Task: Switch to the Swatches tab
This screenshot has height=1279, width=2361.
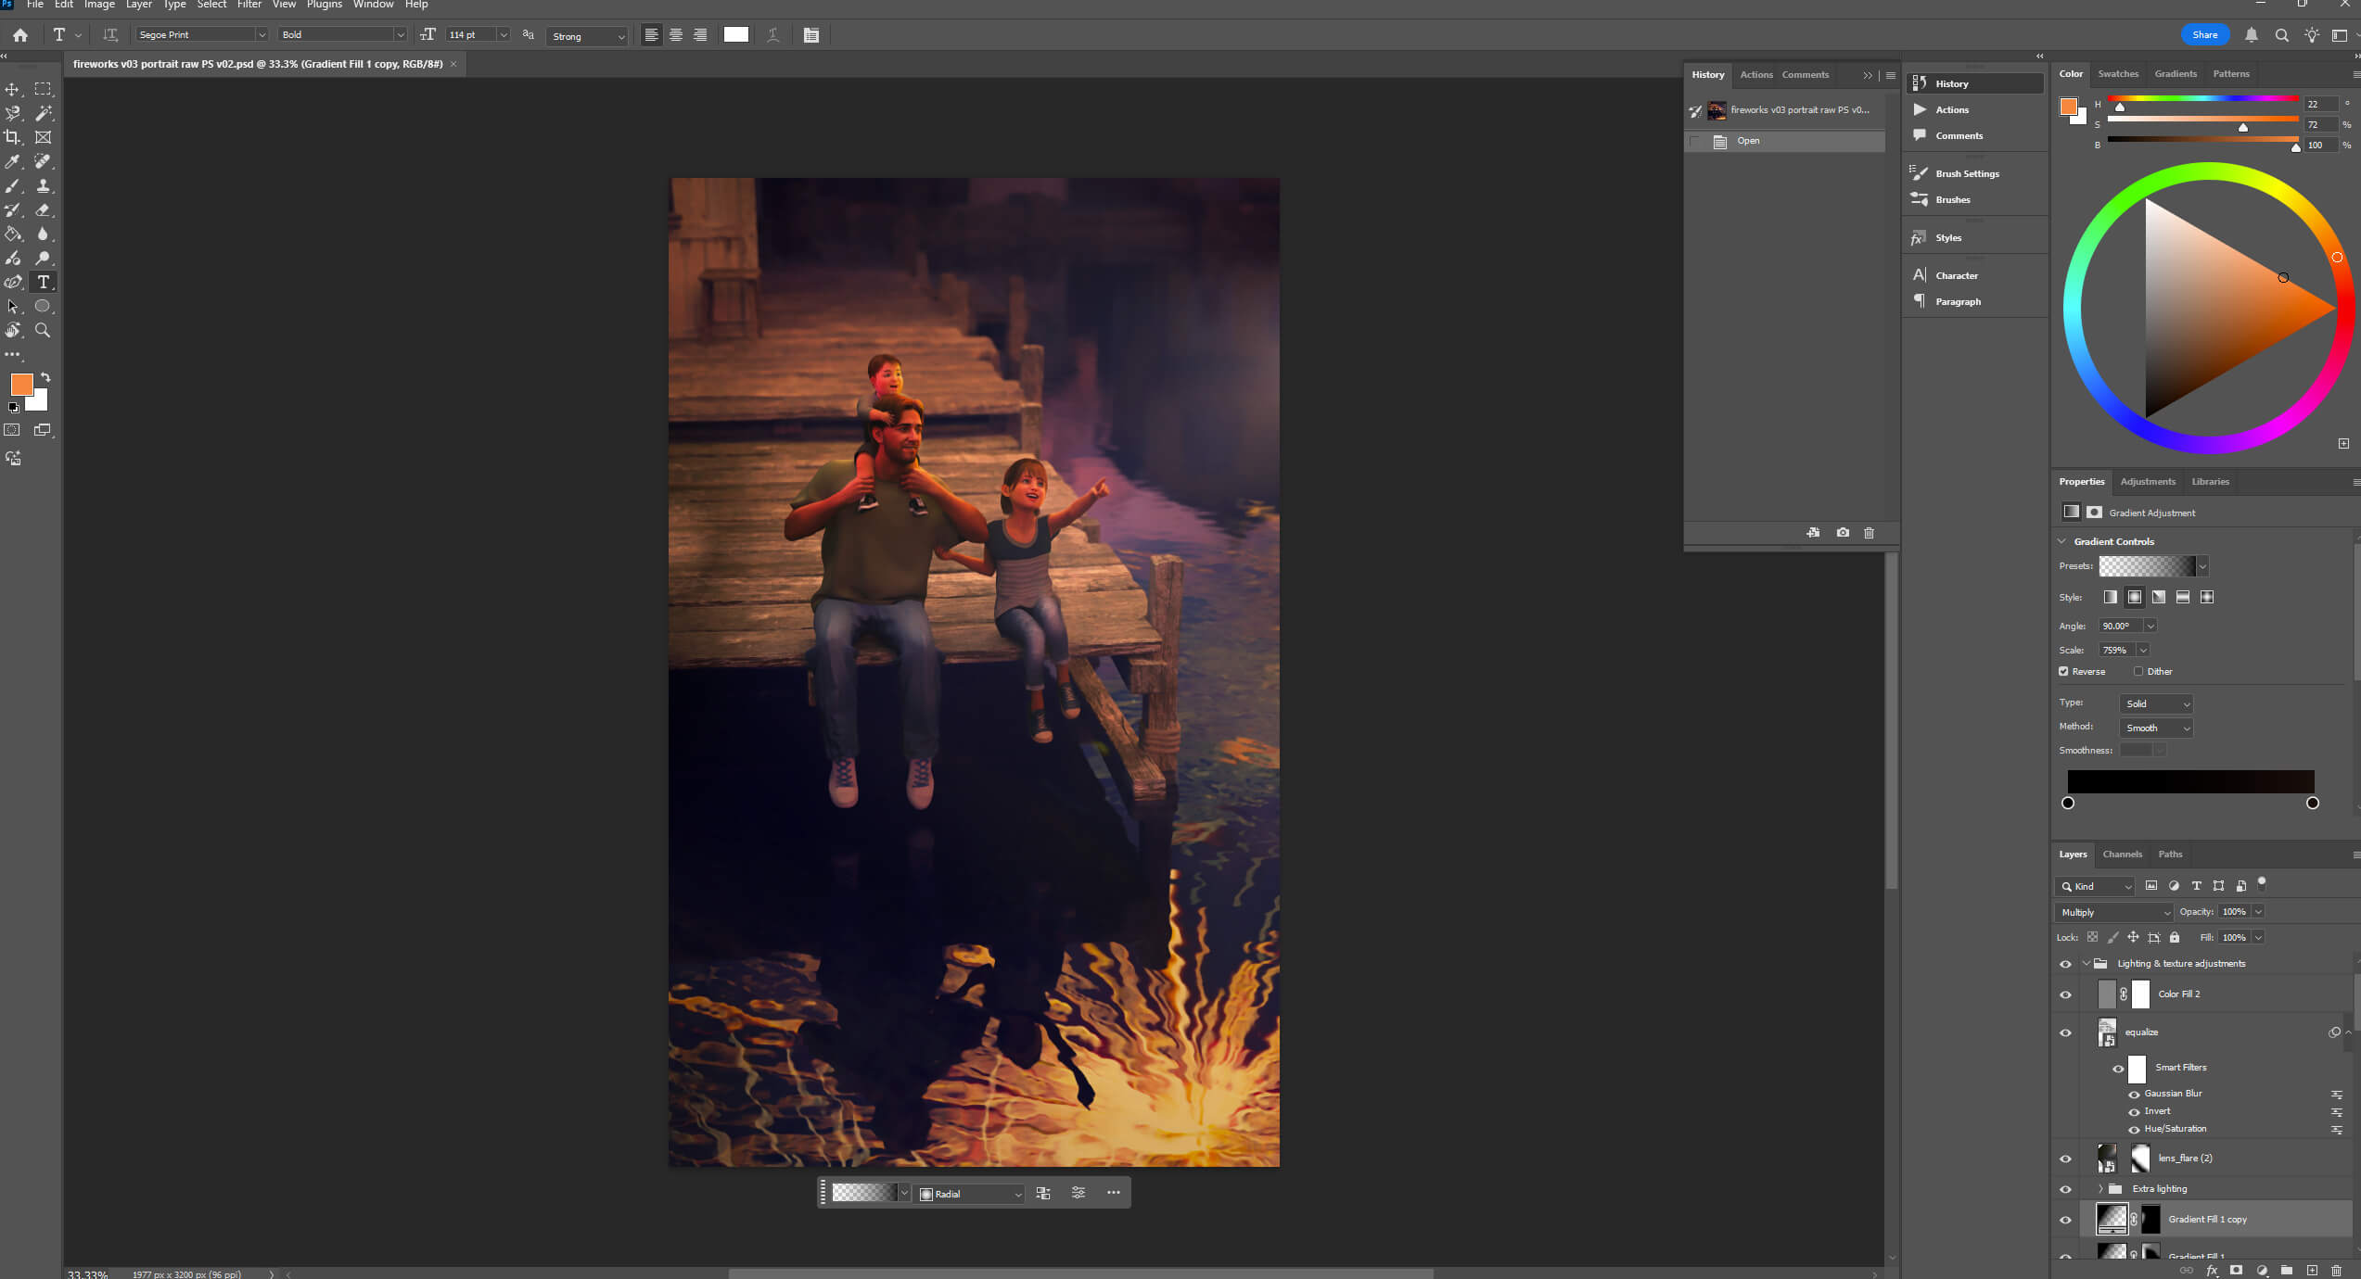Action: [2118, 74]
